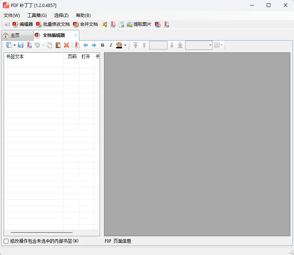The height and width of the screenshot is (255, 294).
Task: Click the open document icon in editor toolbar
Action: [x=9, y=45]
